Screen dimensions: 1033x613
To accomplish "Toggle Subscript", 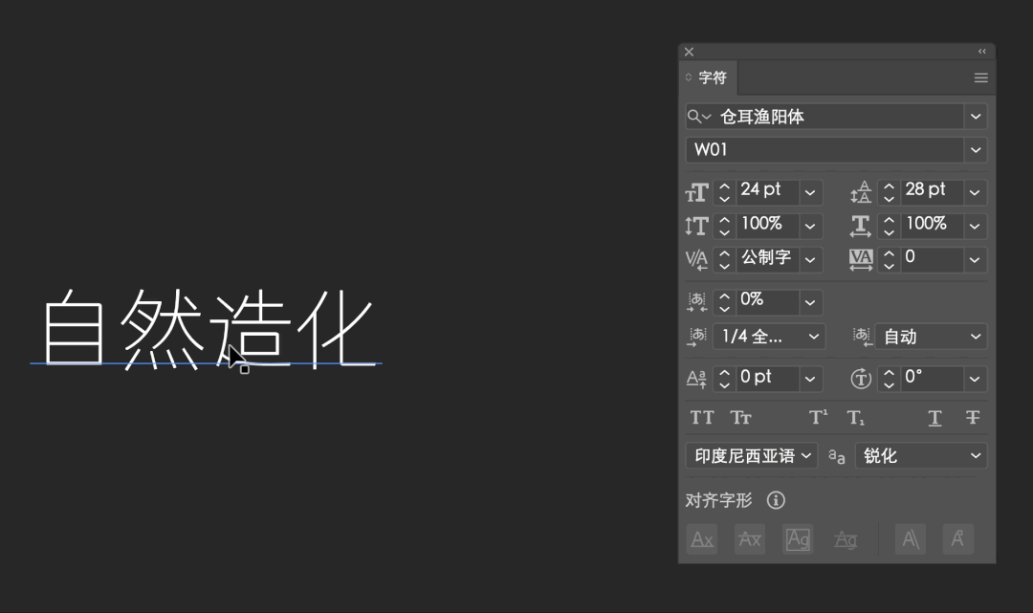I will coord(856,418).
